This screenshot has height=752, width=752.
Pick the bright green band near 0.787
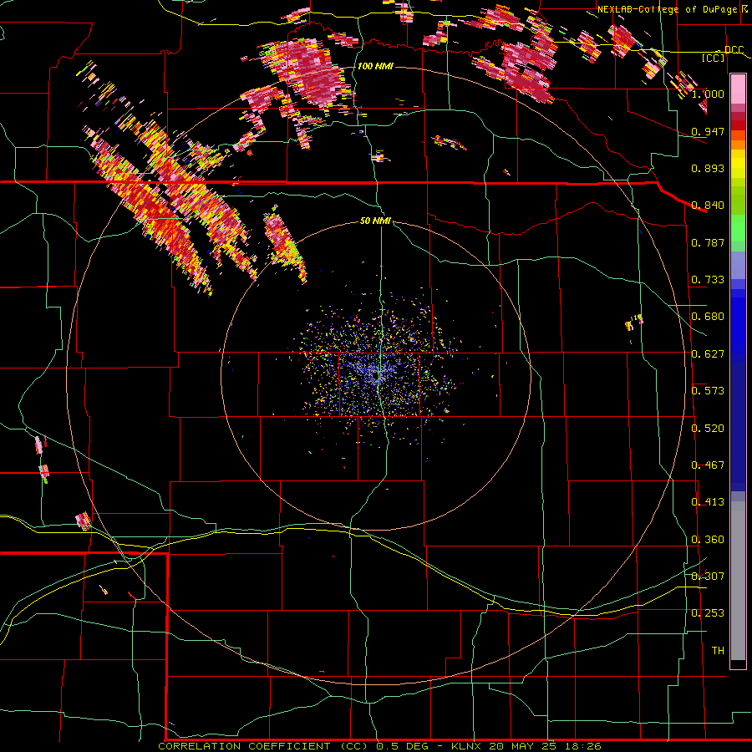(x=738, y=228)
